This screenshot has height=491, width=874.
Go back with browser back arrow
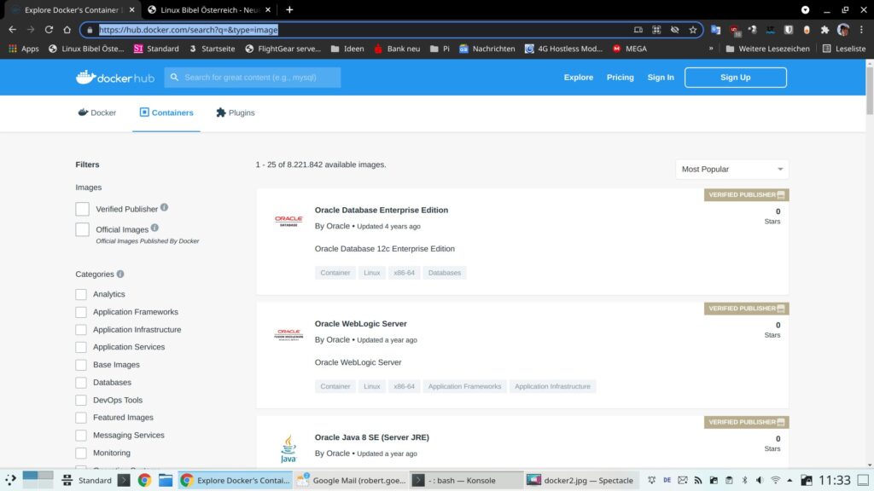coord(12,30)
